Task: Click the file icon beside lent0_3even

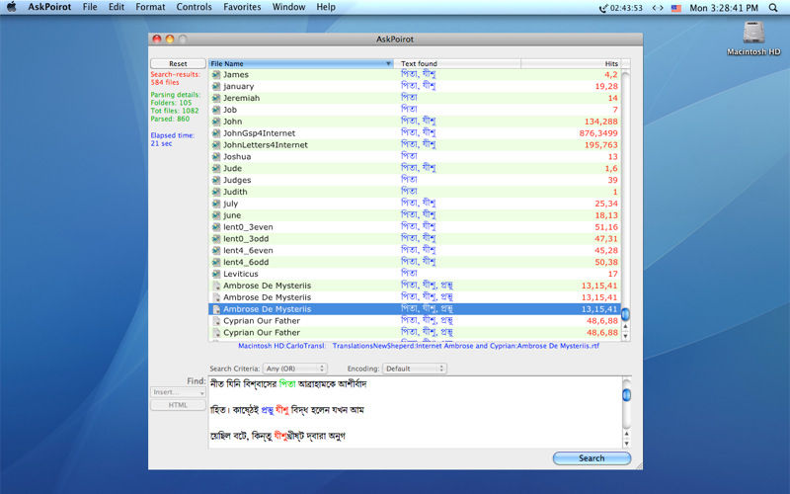Action: tap(216, 227)
